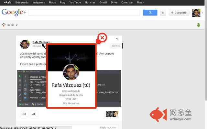Screen dimensions: 207x129
Task: Click the blue search magnifier button
Action: 150,13
